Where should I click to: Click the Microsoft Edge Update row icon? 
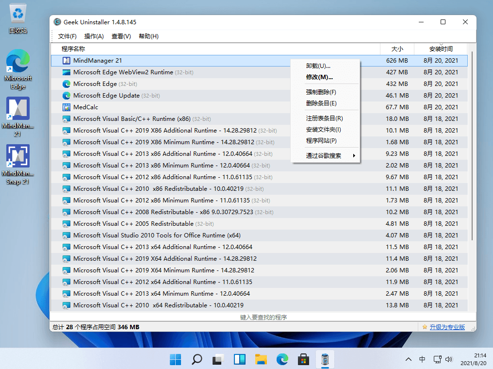pyautogui.click(x=66, y=96)
